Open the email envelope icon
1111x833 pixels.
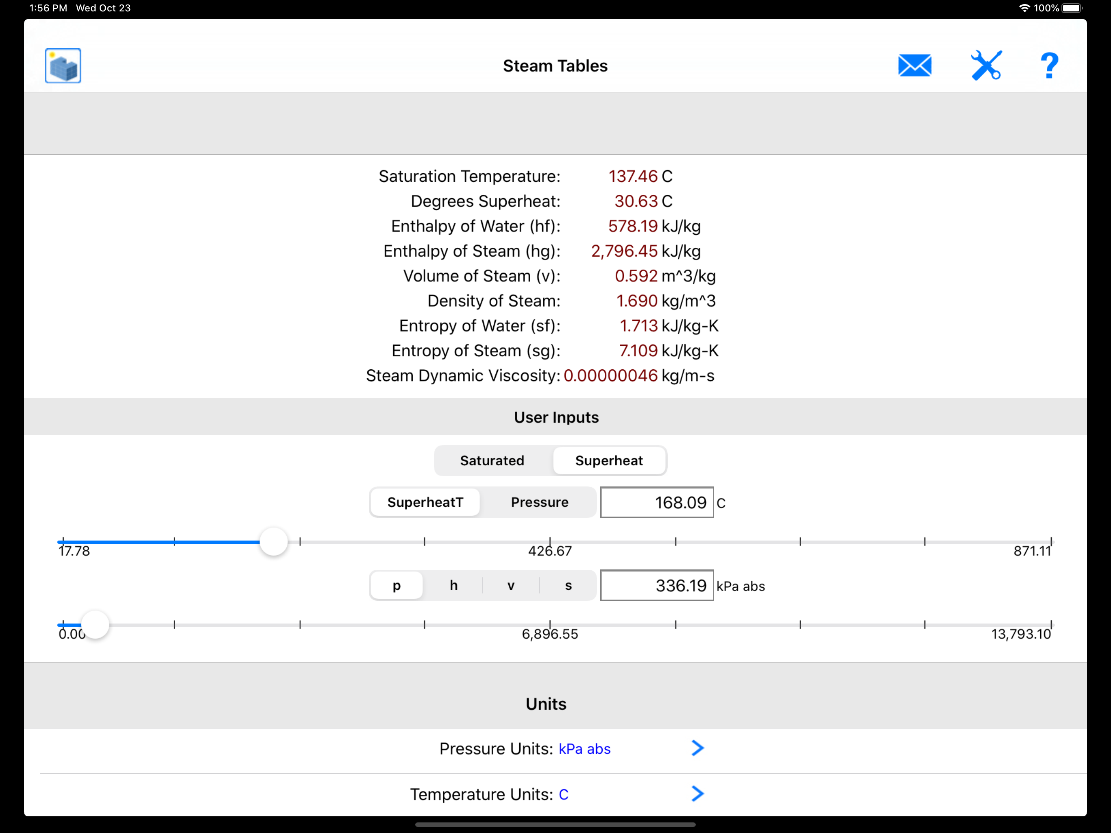(x=914, y=66)
